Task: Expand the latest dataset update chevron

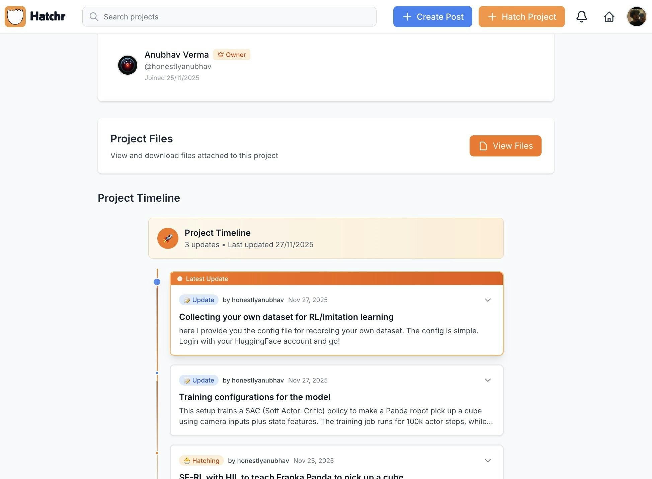Action: [x=488, y=300]
